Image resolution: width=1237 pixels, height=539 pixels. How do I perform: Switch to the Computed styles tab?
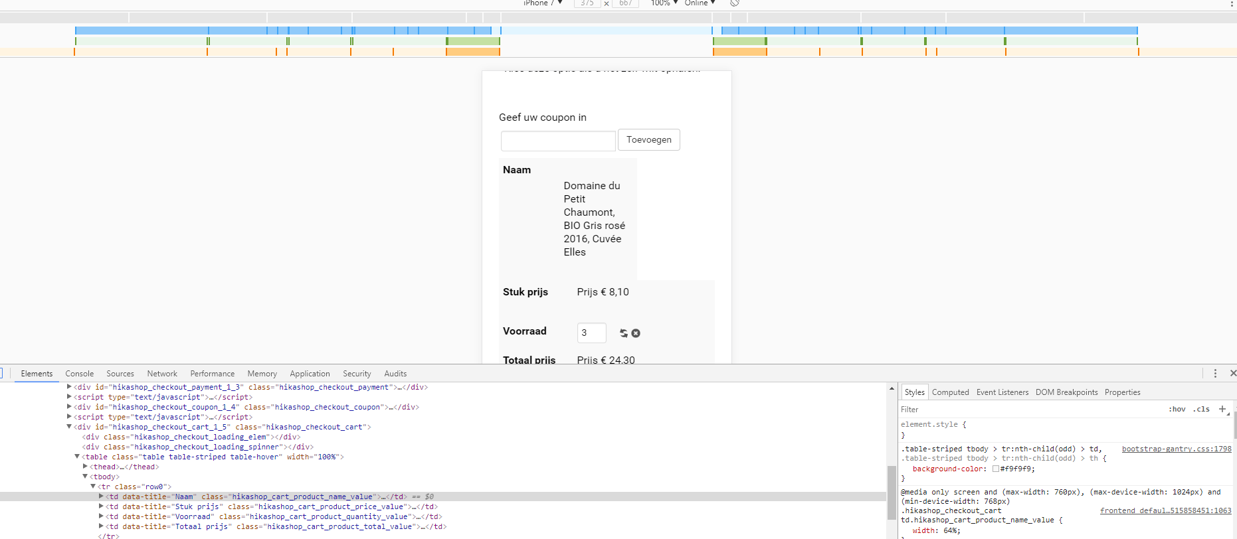click(x=950, y=392)
